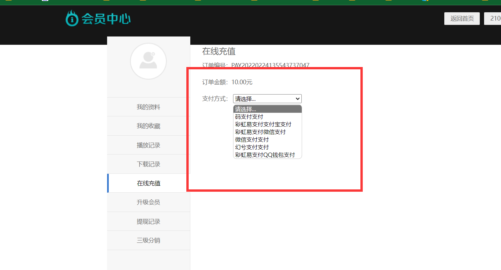
Task: Go to 我的收藏 section
Action: tap(148, 126)
